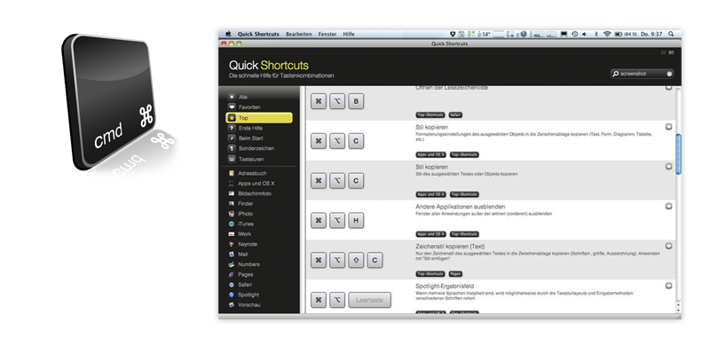Select iPhoto icon in sidebar
Viewport: 710px width, 346px height.
point(232,214)
